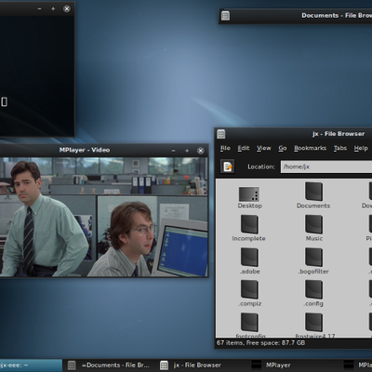Open Tabs menu in jx File Browser

tap(340, 148)
